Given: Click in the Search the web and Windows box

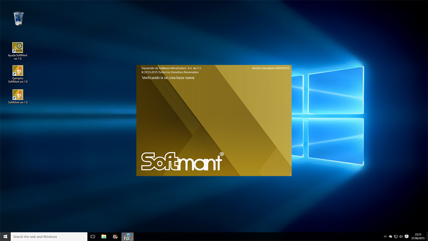Looking at the screenshot, I should (x=49, y=236).
